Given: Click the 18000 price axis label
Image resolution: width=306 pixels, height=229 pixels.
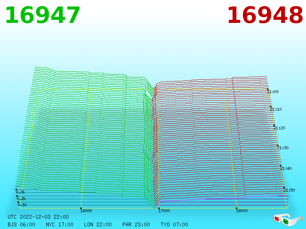Looking at the screenshot, I should click(x=242, y=211).
